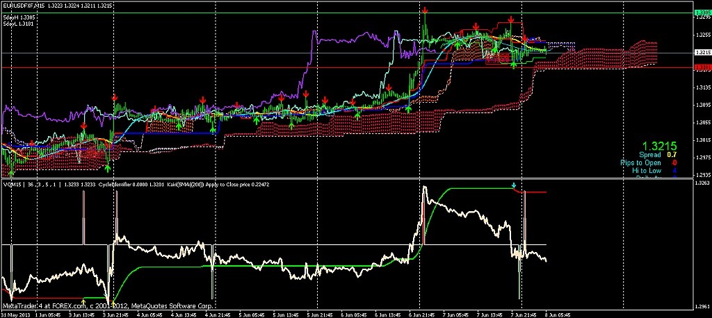
Task: Click the 1.3095 price axis label
Action: tap(702, 105)
